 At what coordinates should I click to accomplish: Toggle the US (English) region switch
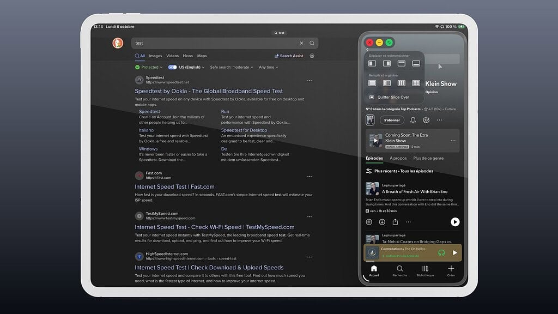point(173,67)
